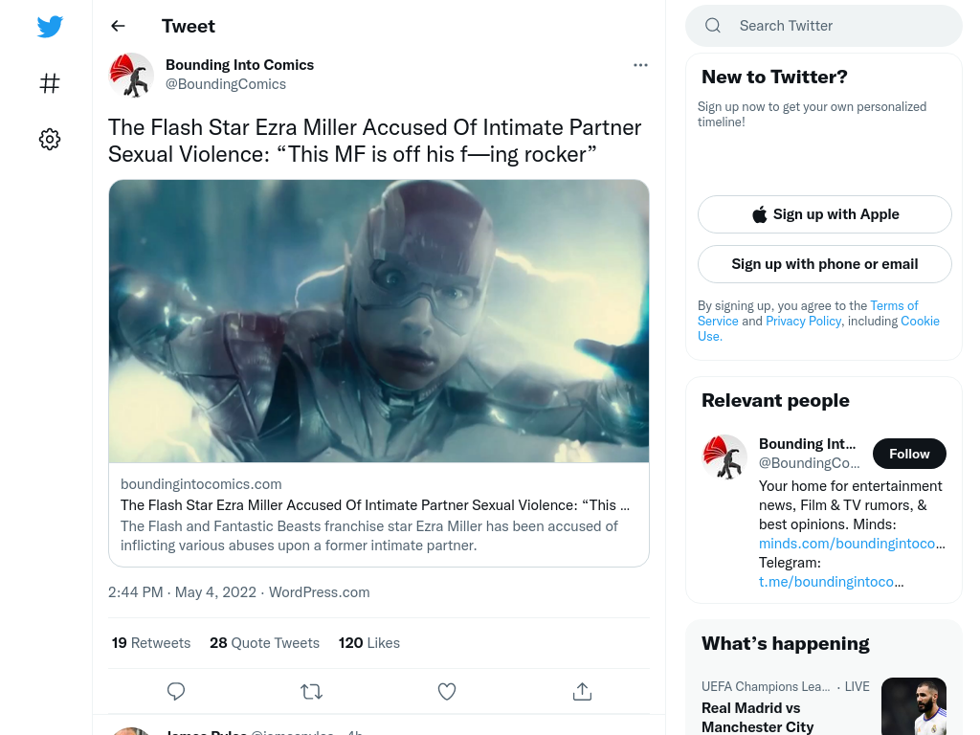
Task: Click the Twitter bird logo
Action: (x=50, y=26)
